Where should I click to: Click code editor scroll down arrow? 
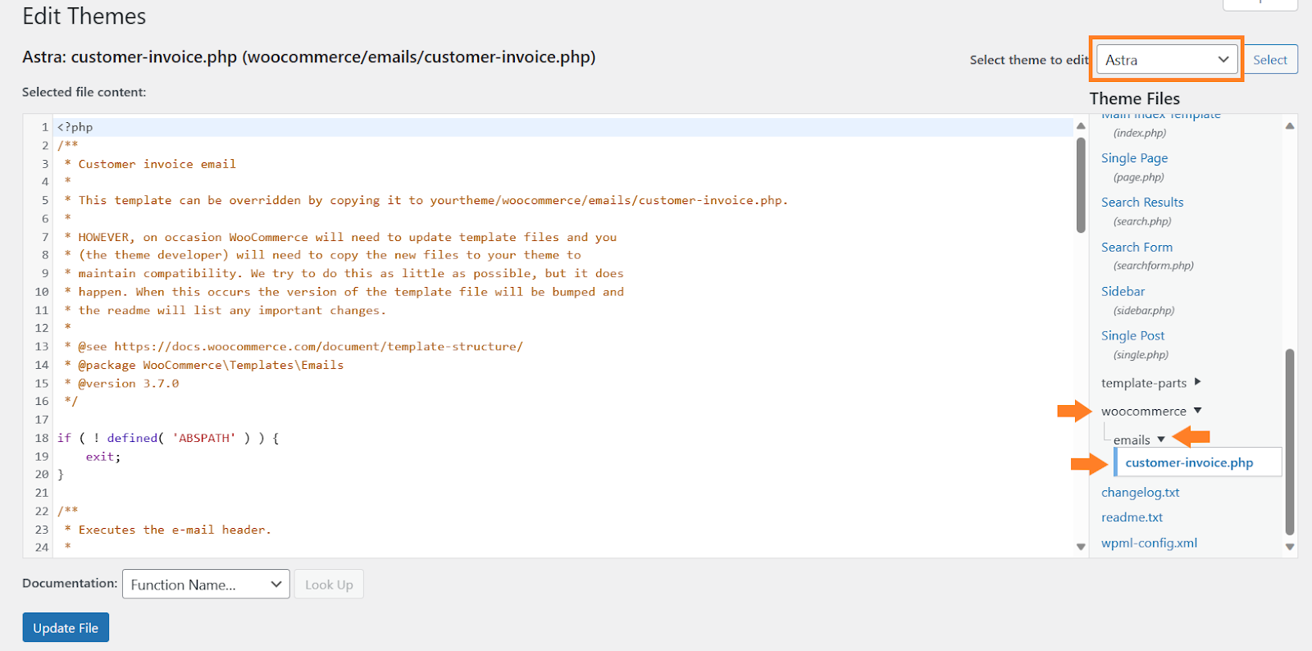point(1081,547)
